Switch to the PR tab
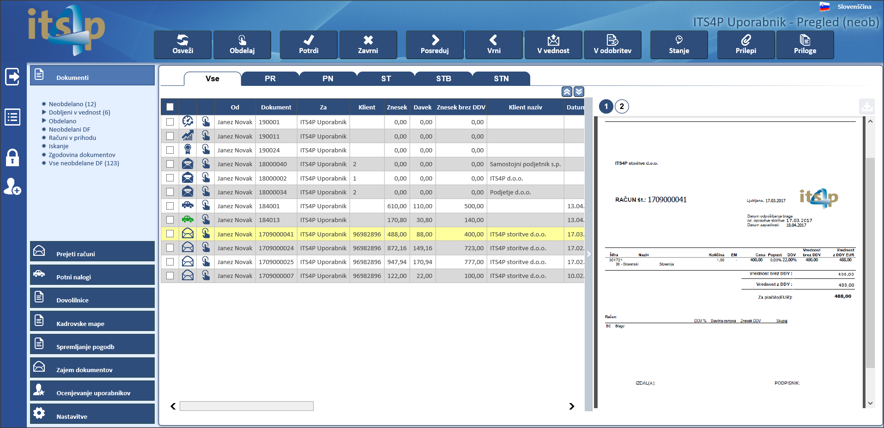 tap(270, 79)
